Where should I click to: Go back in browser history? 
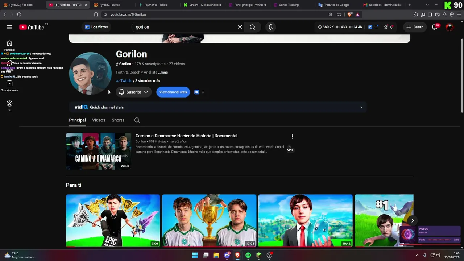[5, 14]
